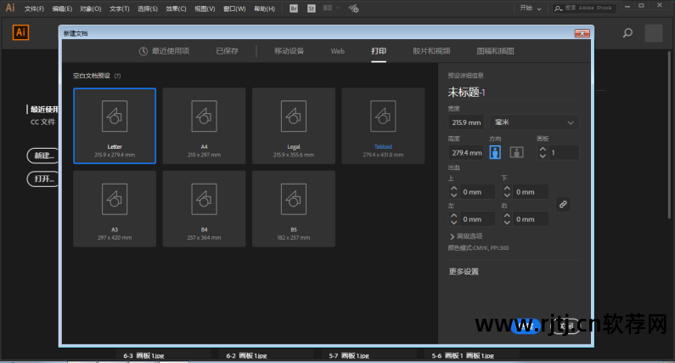Switch to the 打印 tab
The image size is (675, 363).
(x=379, y=51)
